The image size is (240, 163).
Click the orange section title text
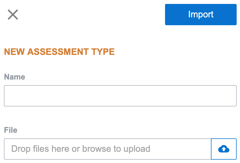point(59,52)
